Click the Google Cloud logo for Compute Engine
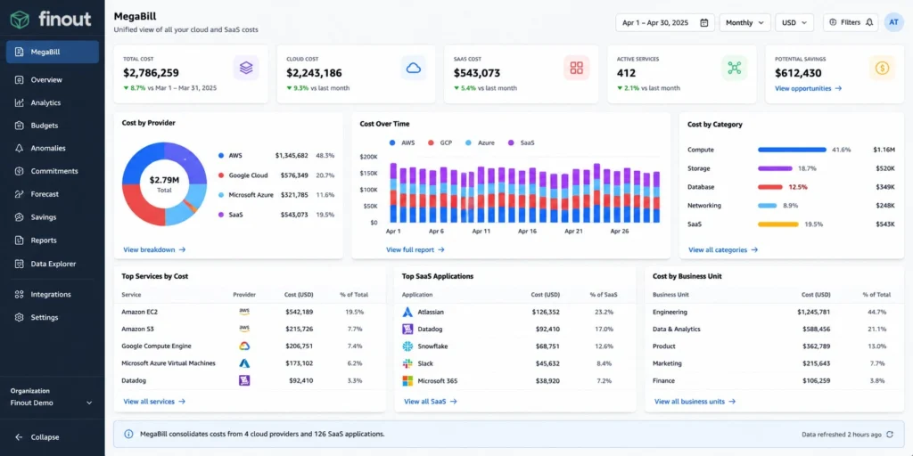 [244, 346]
